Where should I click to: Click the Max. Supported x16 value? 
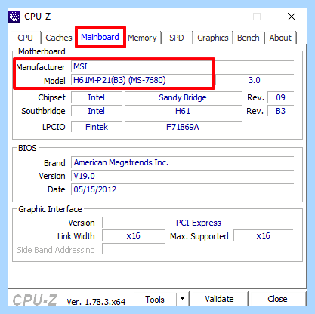pyautogui.click(x=263, y=236)
